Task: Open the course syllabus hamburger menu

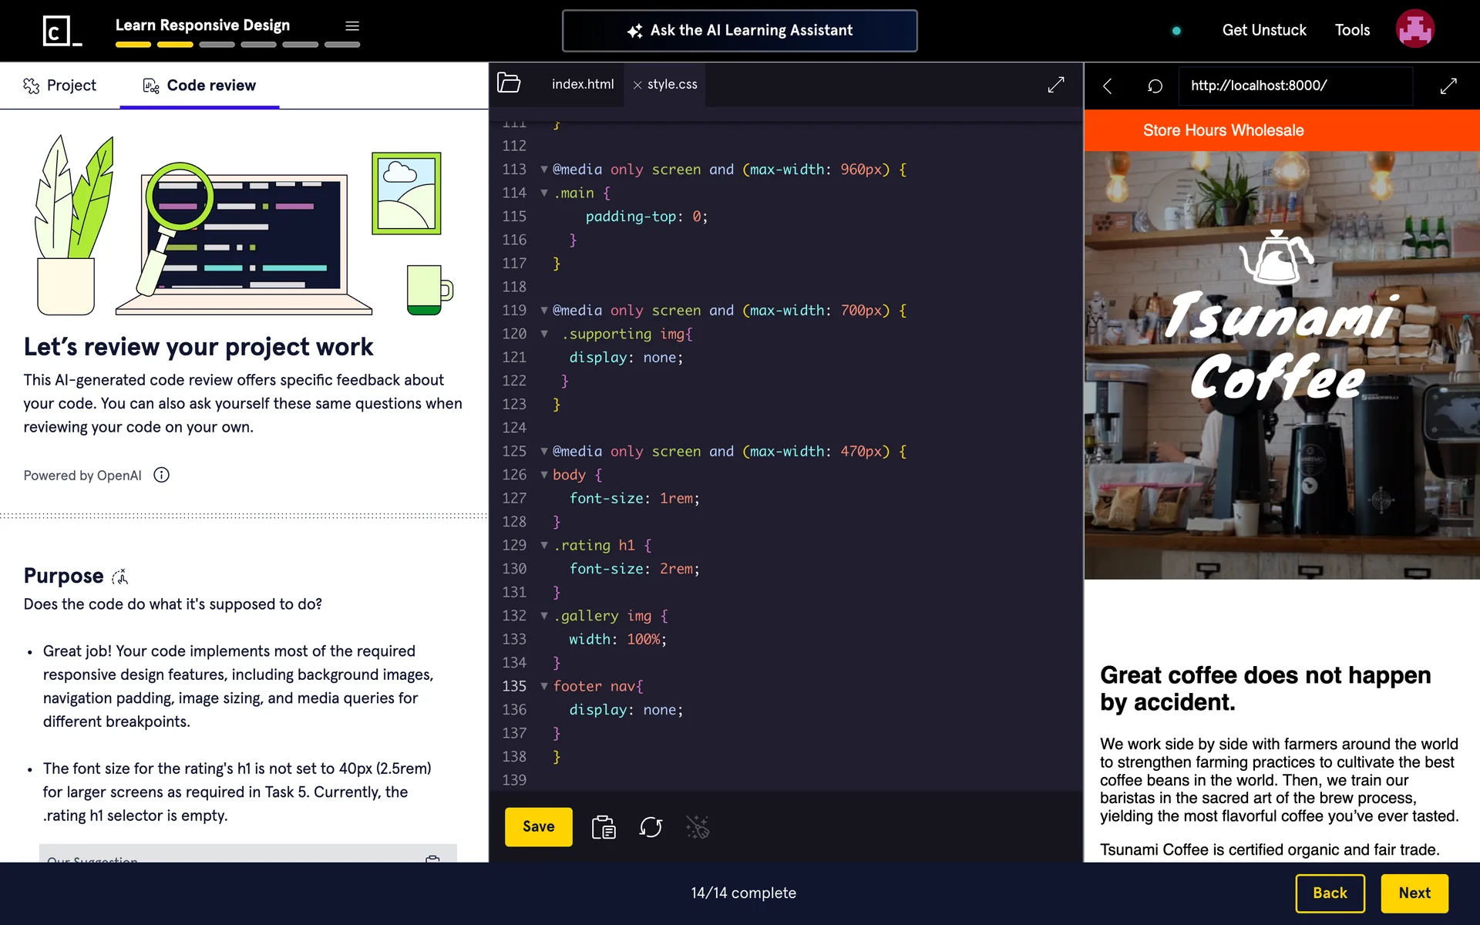Action: pos(352,26)
